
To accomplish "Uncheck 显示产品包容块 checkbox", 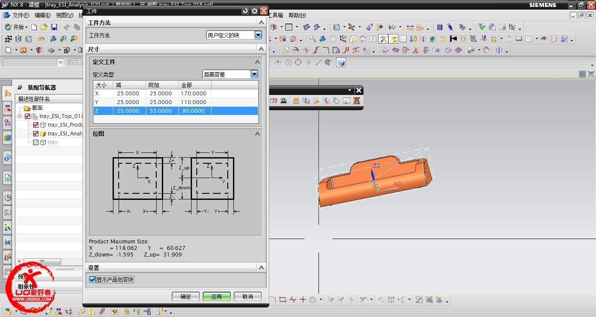I will [x=92, y=280].
